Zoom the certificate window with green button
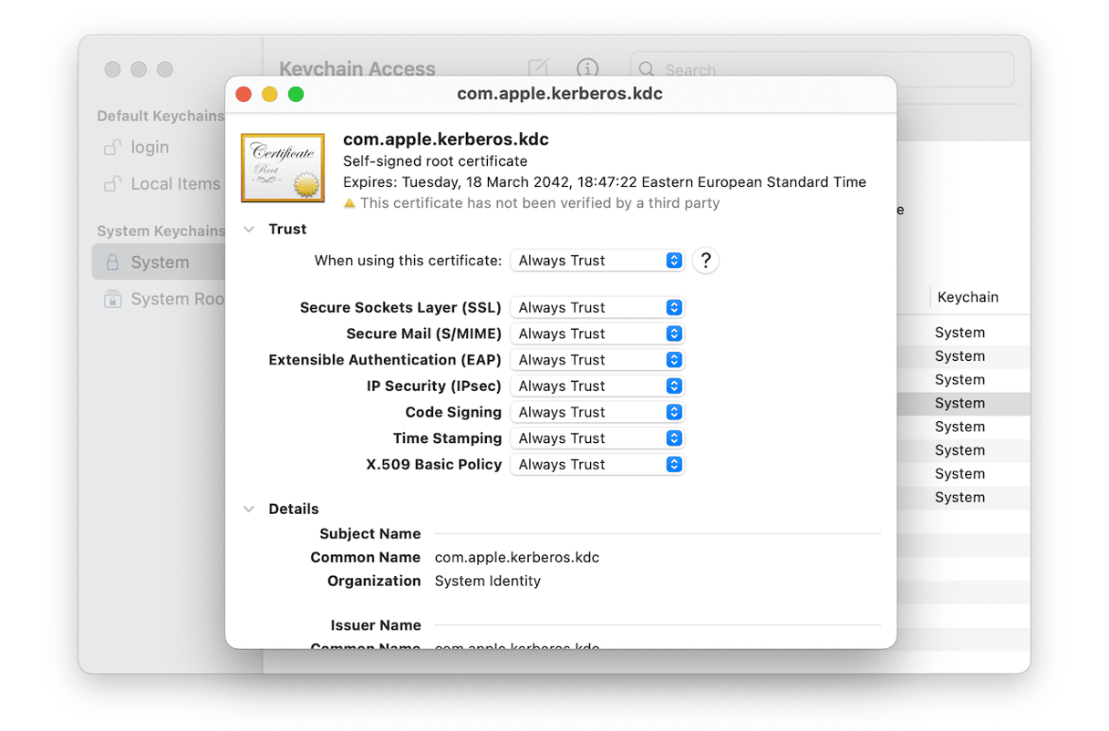Image resolution: width=1109 pixels, height=731 pixels. click(x=295, y=94)
